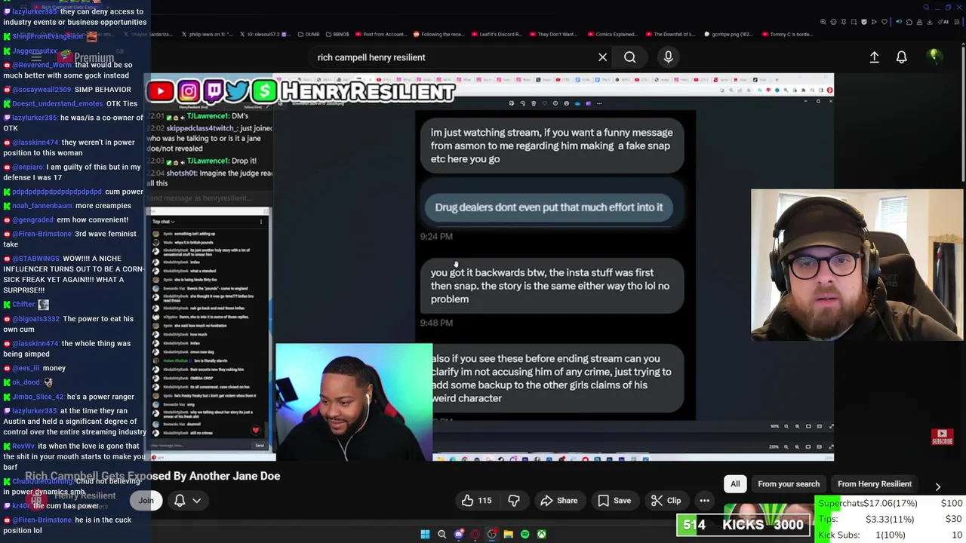
Task: Open the Xbox app from the taskbar
Action: tap(541, 534)
